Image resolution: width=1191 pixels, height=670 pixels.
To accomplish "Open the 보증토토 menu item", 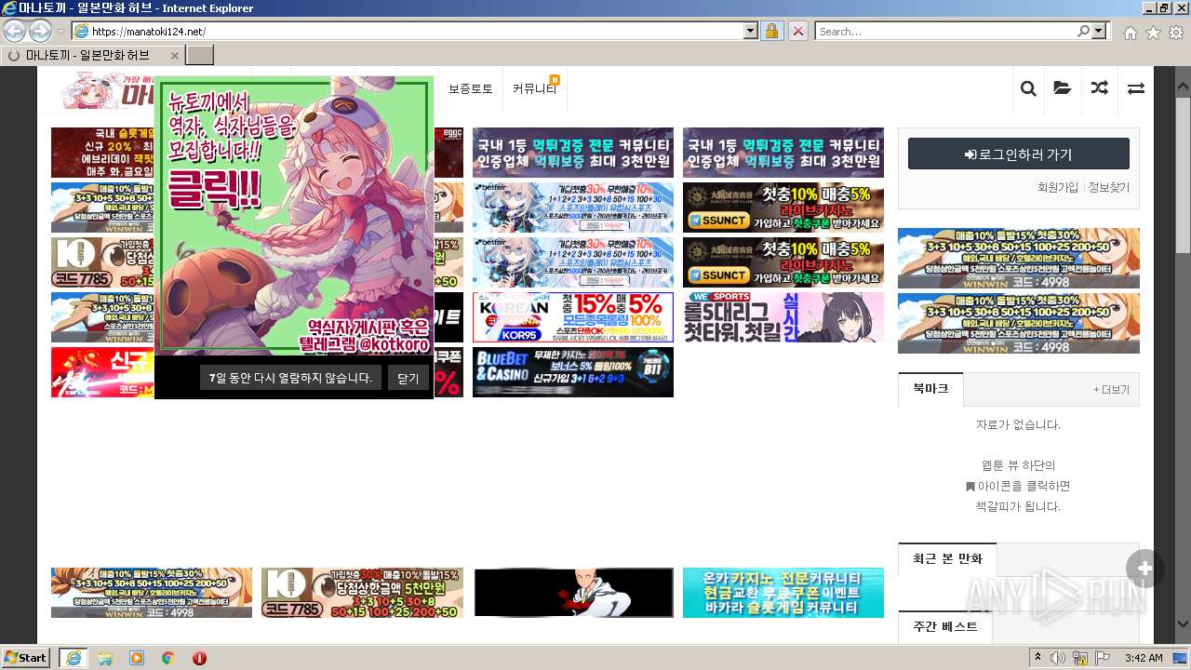I will pyautogui.click(x=470, y=88).
